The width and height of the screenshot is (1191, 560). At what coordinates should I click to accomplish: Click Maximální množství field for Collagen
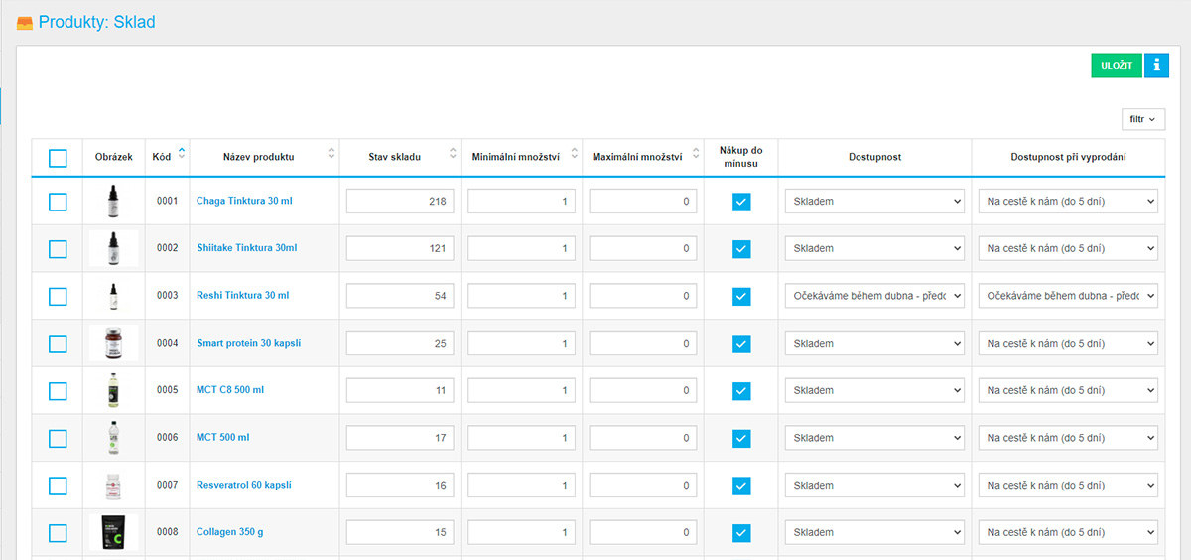click(643, 533)
